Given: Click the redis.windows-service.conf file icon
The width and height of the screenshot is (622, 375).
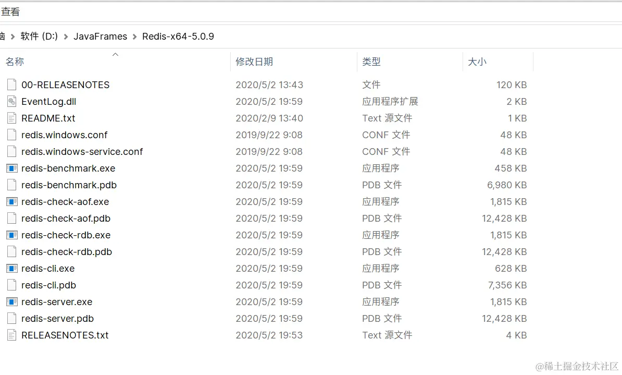Looking at the screenshot, I should click(x=12, y=151).
